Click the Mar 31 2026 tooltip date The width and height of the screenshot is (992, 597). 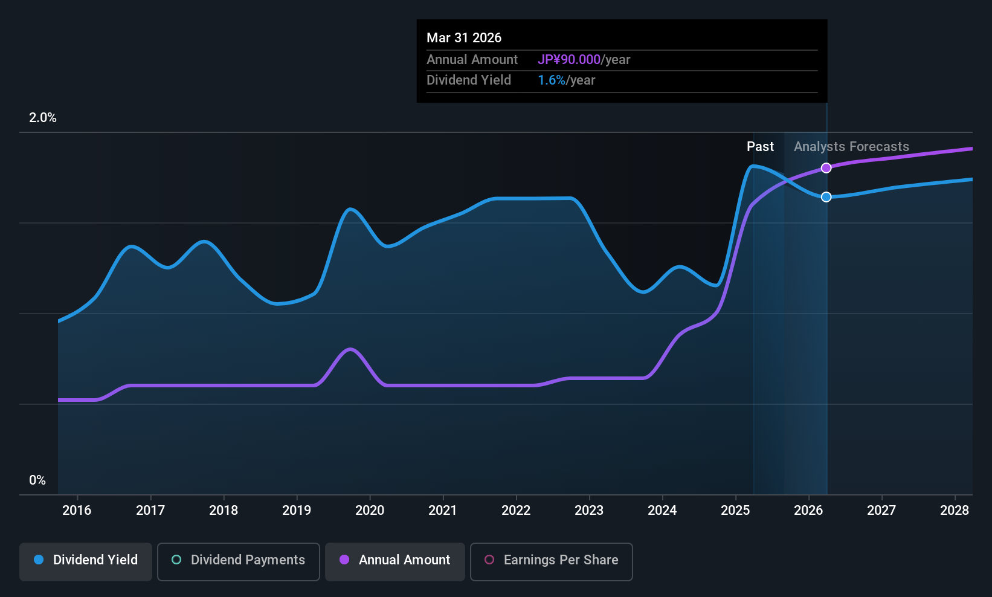pyautogui.click(x=464, y=37)
